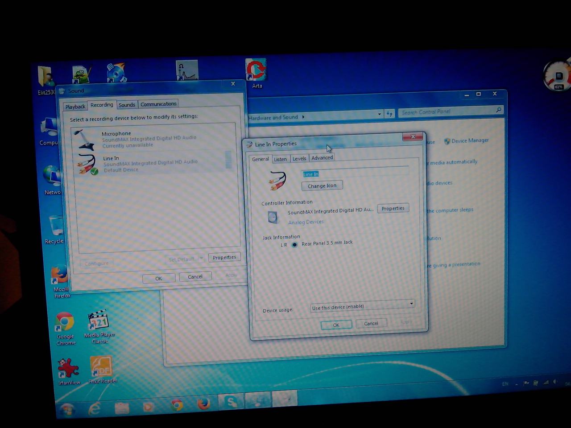Switch to the Playback tab
Image resolution: width=571 pixels, height=428 pixels.
[x=75, y=107]
